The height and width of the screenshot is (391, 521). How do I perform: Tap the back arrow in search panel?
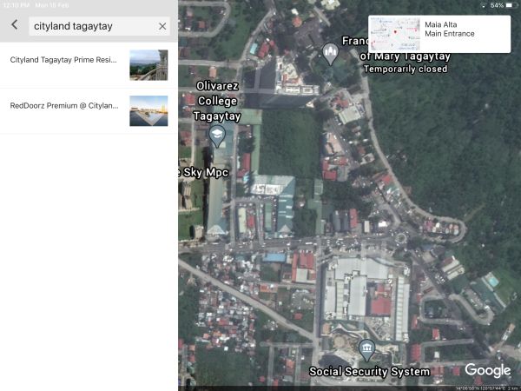[x=14, y=24]
